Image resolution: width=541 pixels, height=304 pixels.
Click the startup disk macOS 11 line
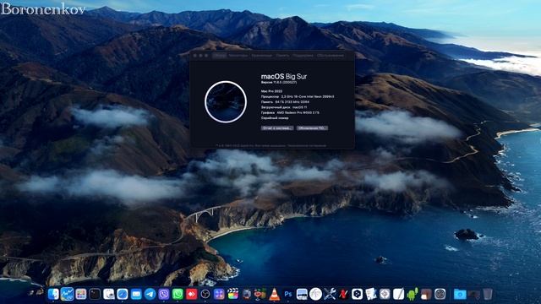[x=284, y=107]
